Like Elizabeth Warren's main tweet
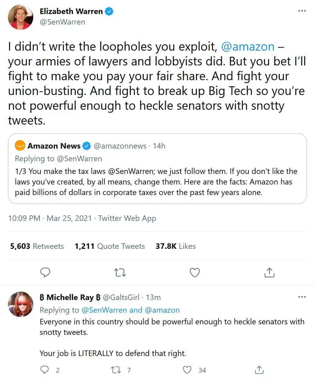The height and width of the screenshot is (380, 314). (x=195, y=272)
